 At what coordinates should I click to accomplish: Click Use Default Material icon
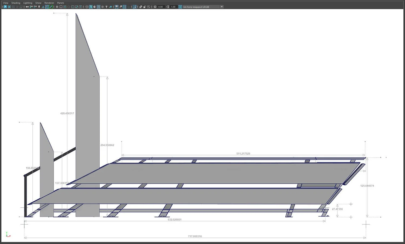94,7
